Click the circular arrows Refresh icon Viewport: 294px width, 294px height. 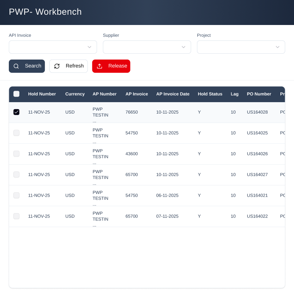click(x=57, y=66)
